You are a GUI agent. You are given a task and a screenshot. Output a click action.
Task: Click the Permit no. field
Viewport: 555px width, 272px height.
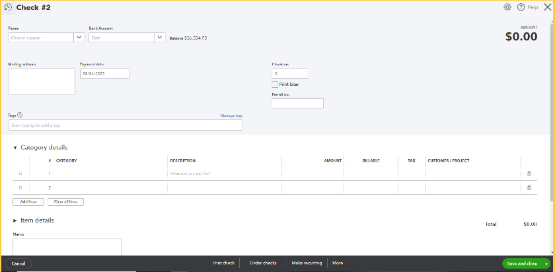pos(298,104)
